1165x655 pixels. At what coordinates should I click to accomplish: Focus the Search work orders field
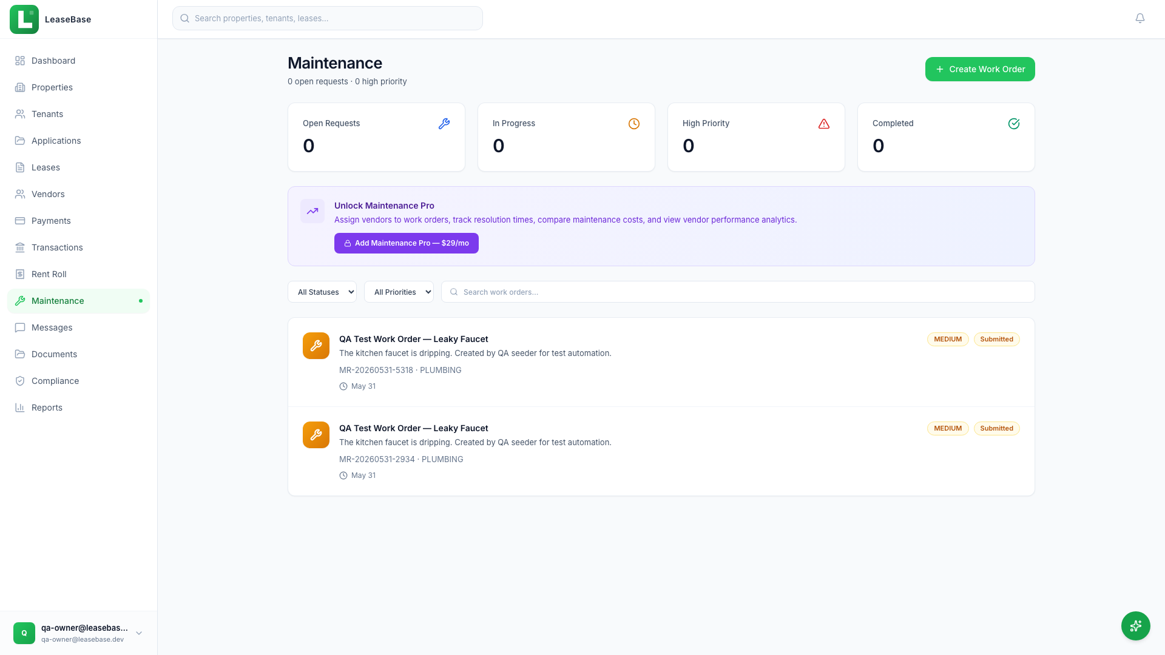point(738,292)
